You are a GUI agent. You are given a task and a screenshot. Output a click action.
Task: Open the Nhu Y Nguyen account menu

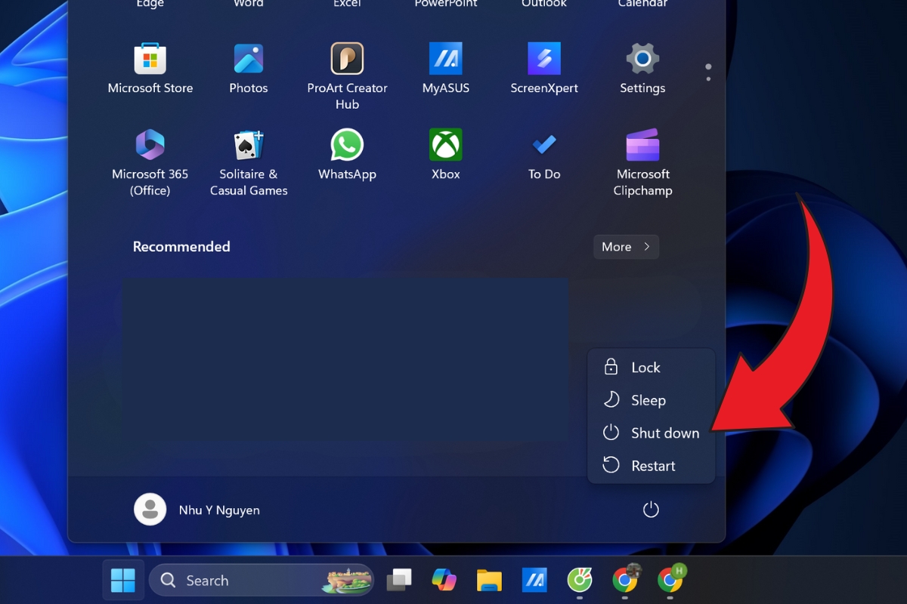[x=197, y=510]
